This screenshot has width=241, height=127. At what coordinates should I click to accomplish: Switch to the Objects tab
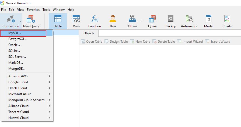[x=89, y=33]
